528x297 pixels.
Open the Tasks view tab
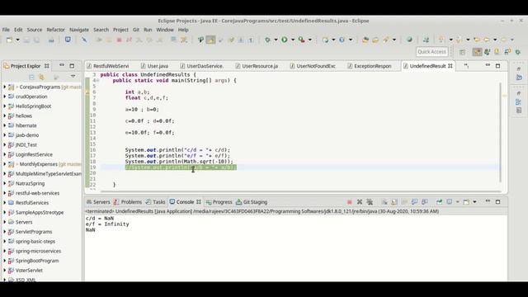(156, 202)
